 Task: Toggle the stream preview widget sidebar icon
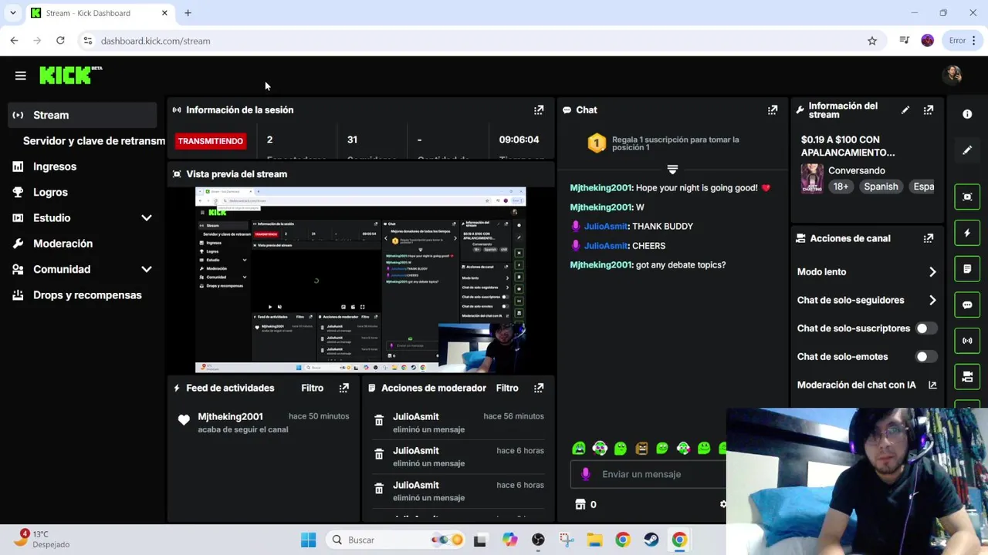[967, 197]
